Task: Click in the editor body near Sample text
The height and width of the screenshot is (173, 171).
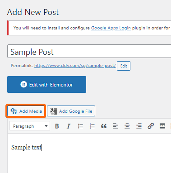Action: 26,147
